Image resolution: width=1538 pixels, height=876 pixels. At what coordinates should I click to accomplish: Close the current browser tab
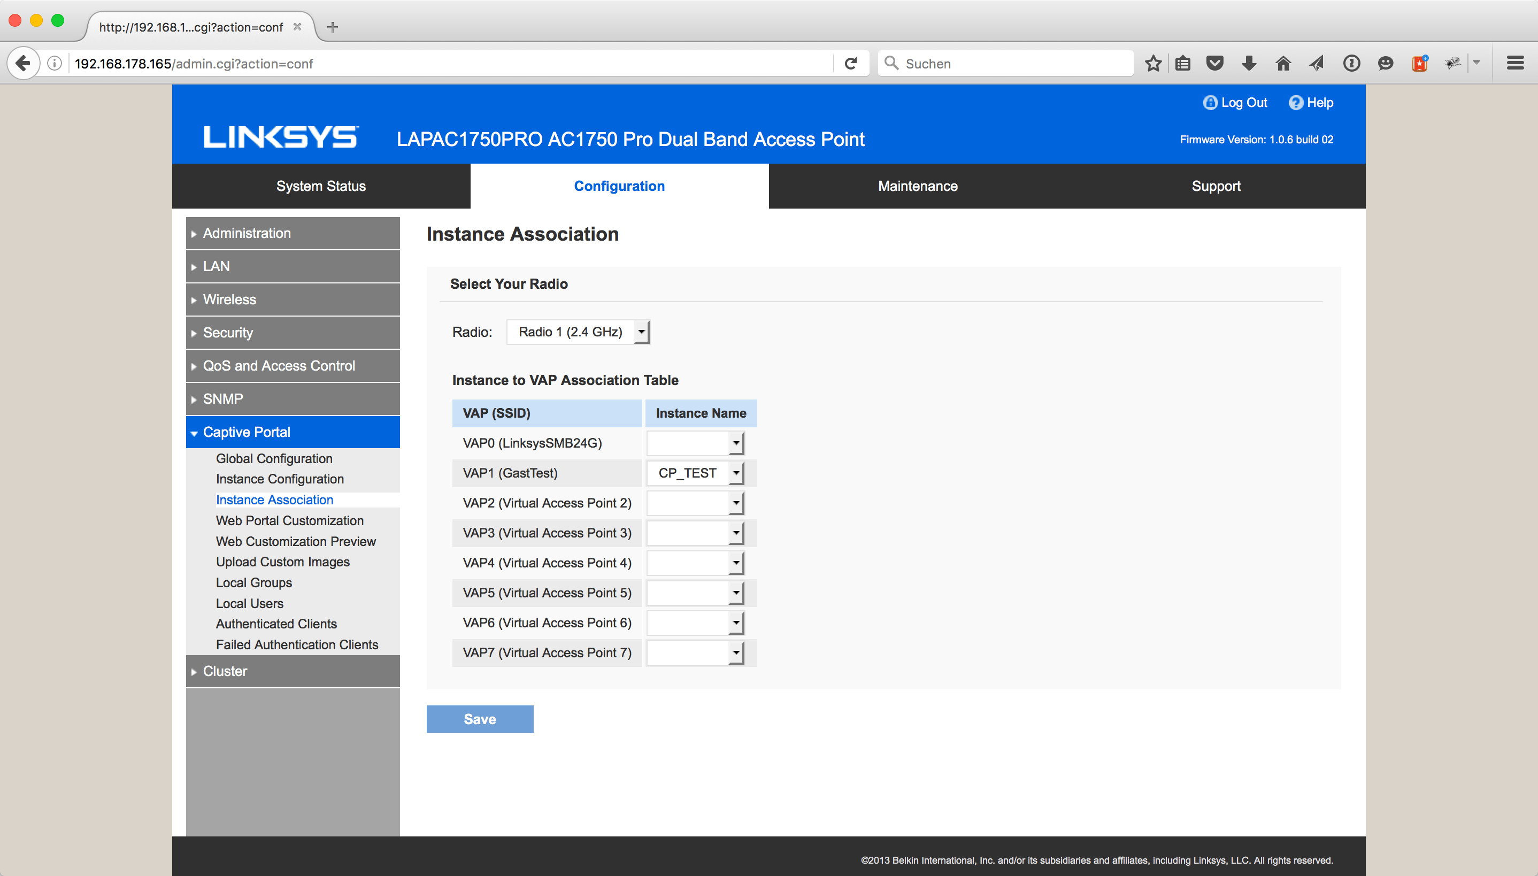click(x=297, y=27)
